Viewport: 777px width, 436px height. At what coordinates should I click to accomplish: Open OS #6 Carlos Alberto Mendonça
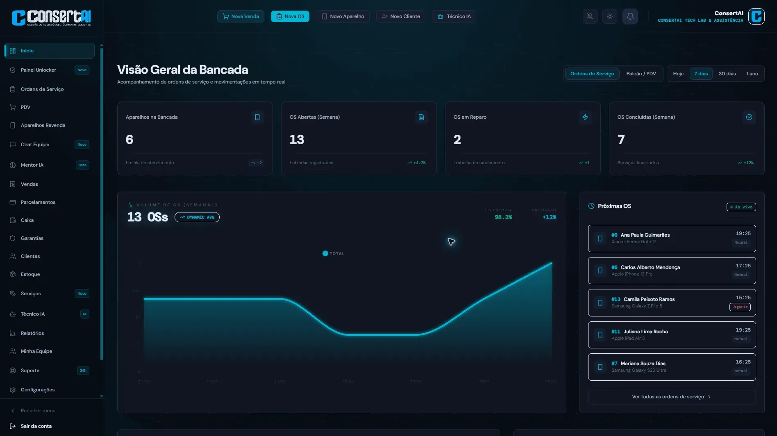672,271
